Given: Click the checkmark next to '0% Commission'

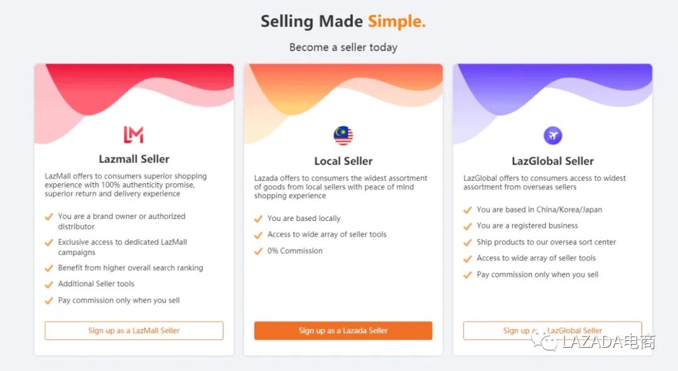Looking at the screenshot, I should tap(258, 251).
